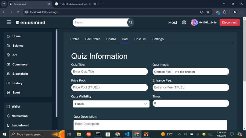Open the notification center icon
This screenshot has width=246, height=138.
tap(232, 134)
